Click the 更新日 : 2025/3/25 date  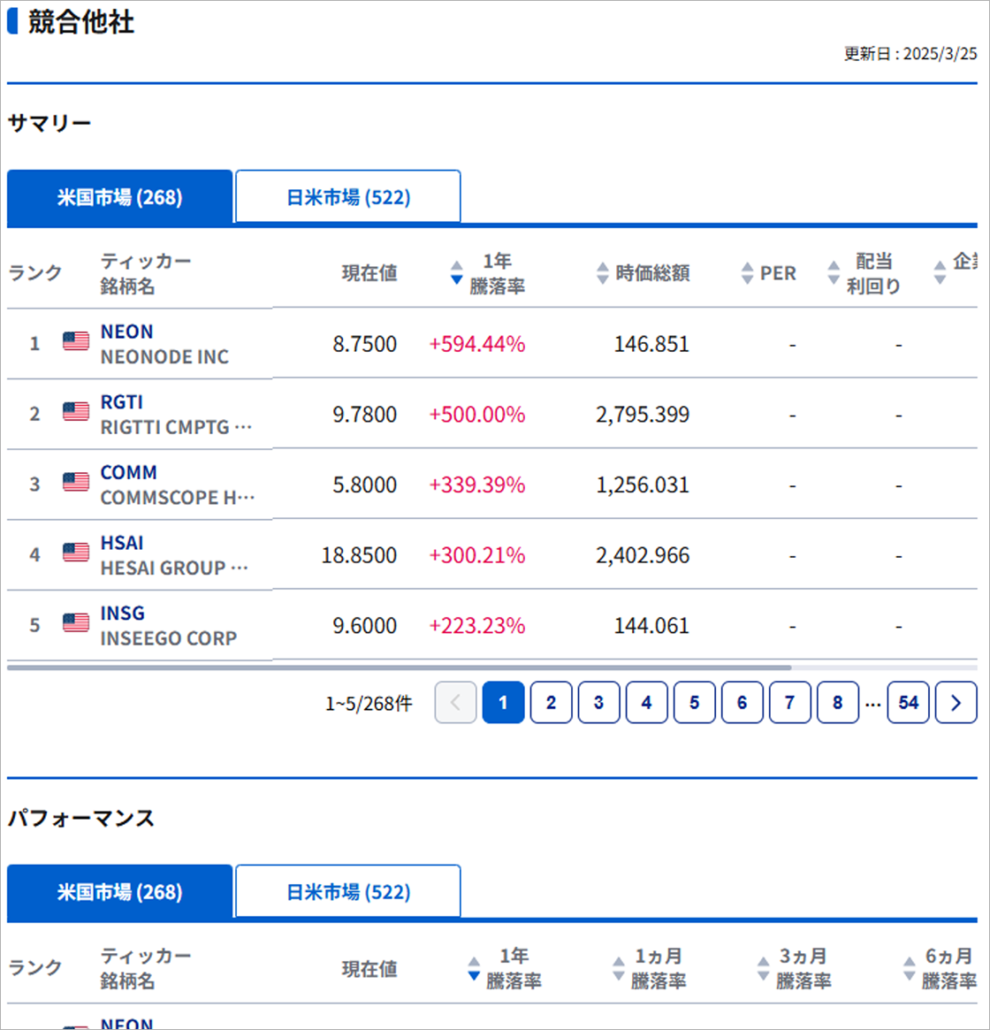[910, 54]
